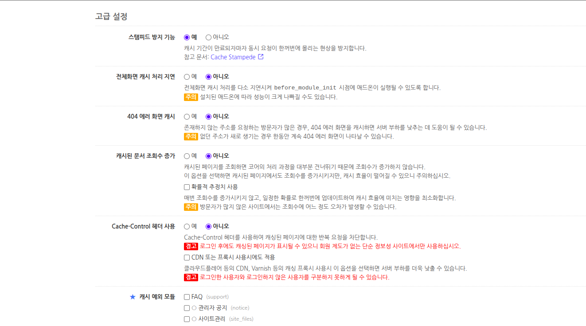
Task: Select 예 for 전체화면 캐시 처리 지연
Action: (x=187, y=76)
